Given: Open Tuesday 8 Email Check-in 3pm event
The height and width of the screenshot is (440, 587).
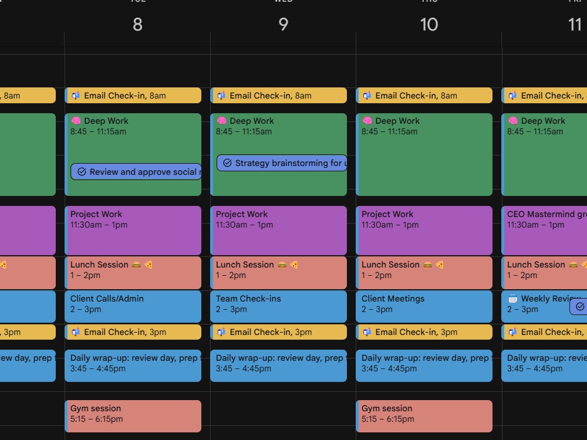Looking at the screenshot, I should click(133, 332).
